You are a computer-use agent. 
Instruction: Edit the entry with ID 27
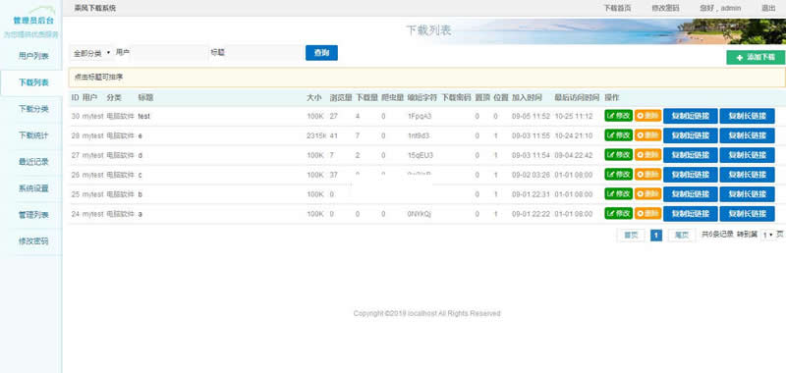(619, 155)
